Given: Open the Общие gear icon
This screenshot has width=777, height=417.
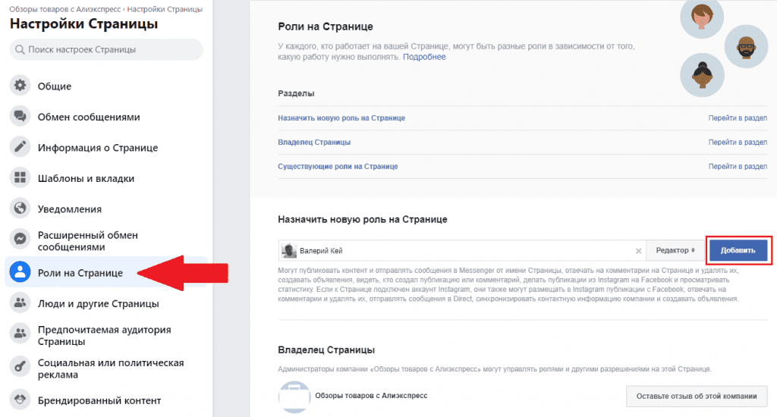Looking at the screenshot, I should tap(20, 85).
